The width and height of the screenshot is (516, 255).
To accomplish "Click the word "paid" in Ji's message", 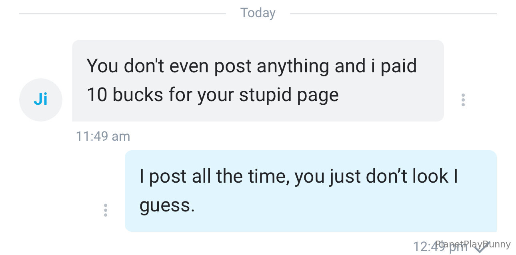I will [x=398, y=66].
